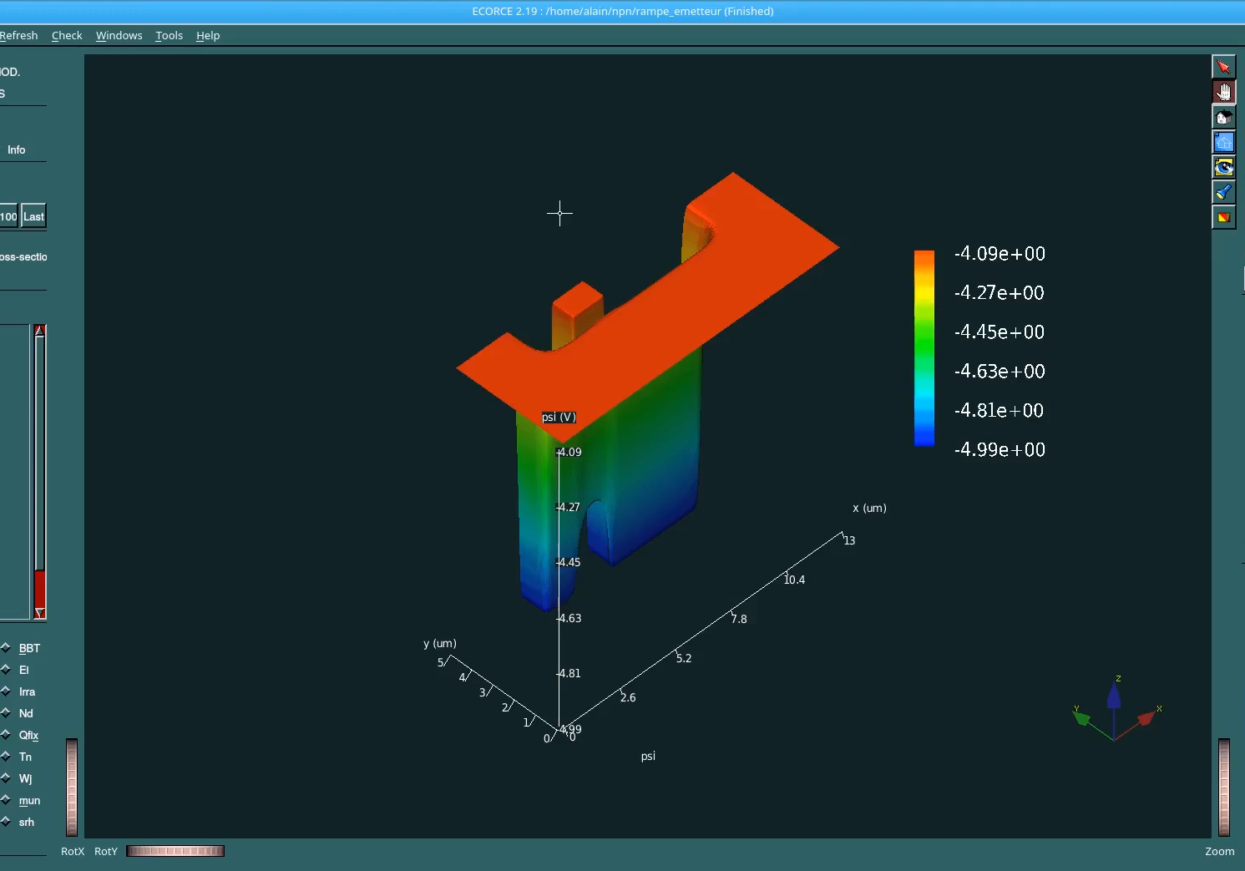1245x871 pixels.
Task: Click the Zoom thumbwheel
Action: [1224, 787]
